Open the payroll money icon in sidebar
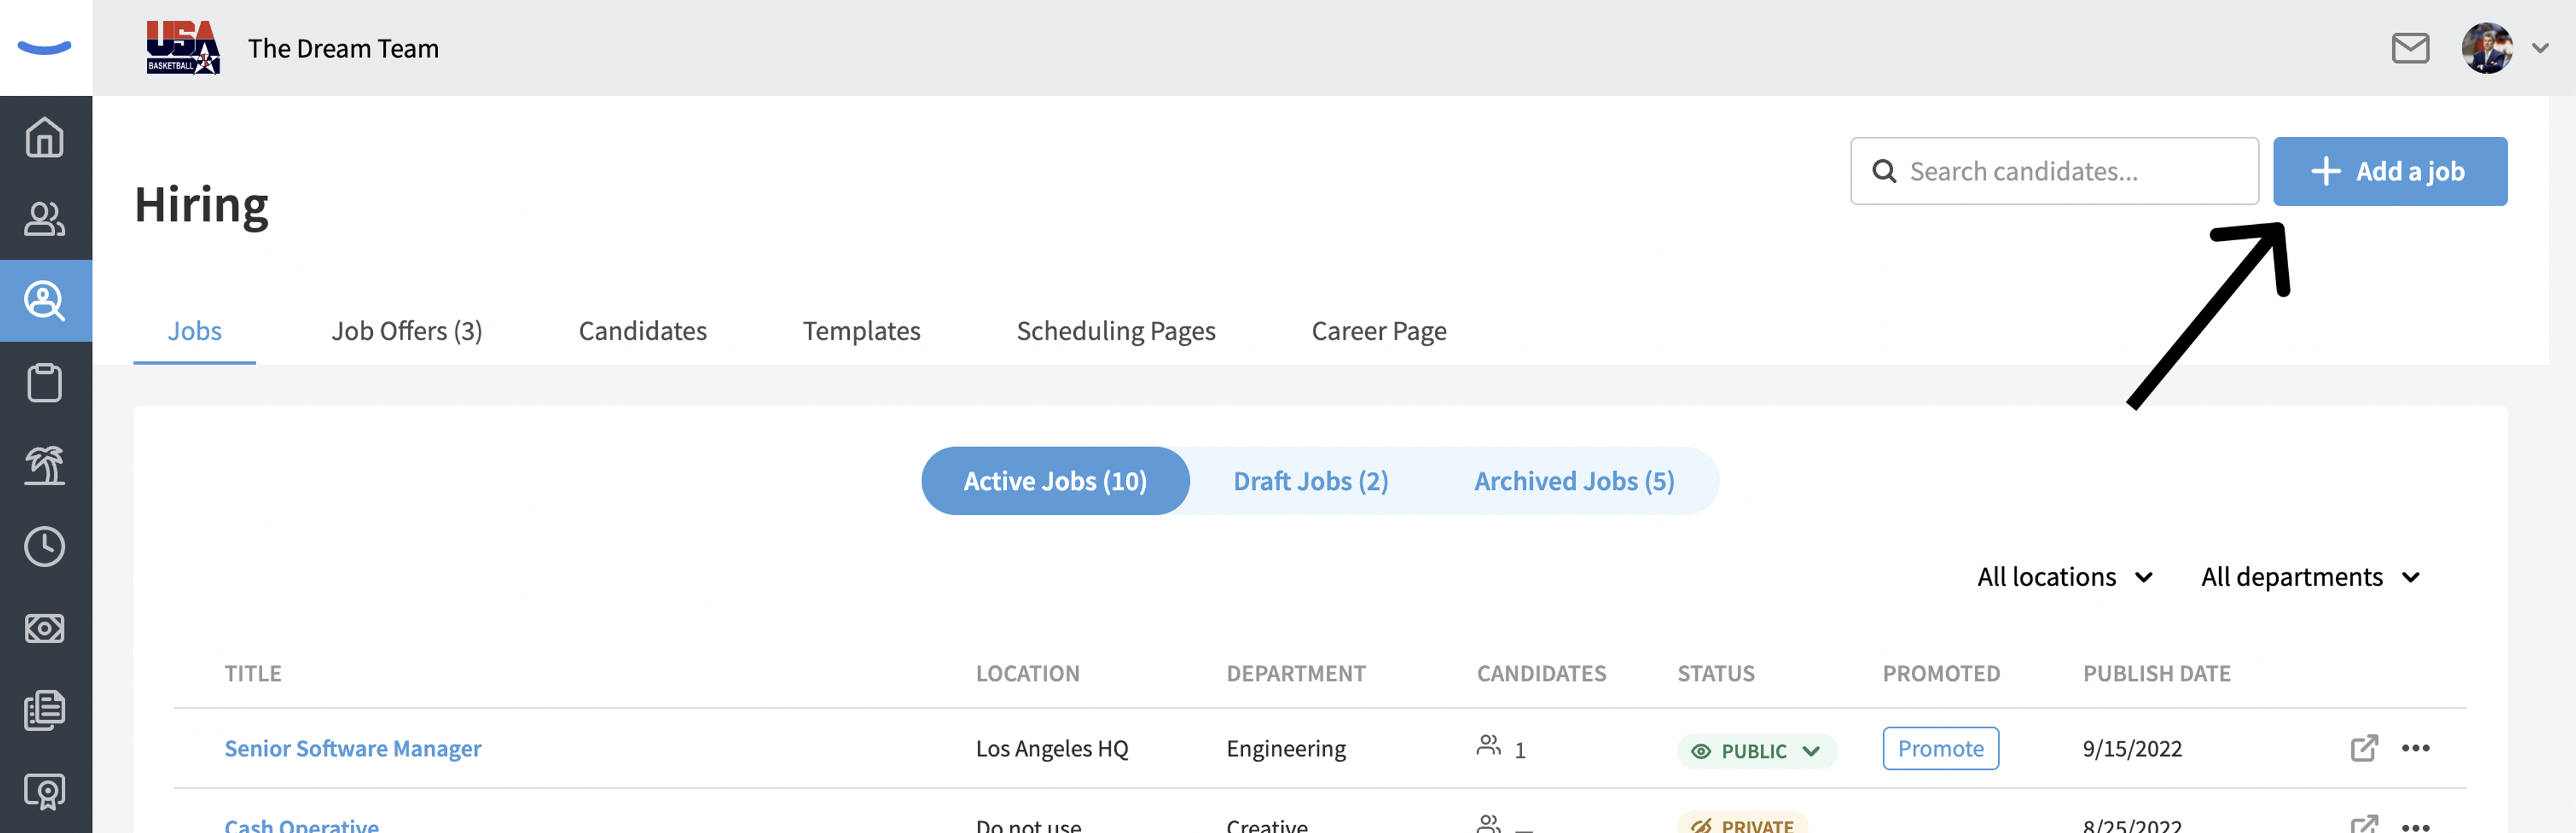Viewport: 2576px width, 833px height. 45,628
